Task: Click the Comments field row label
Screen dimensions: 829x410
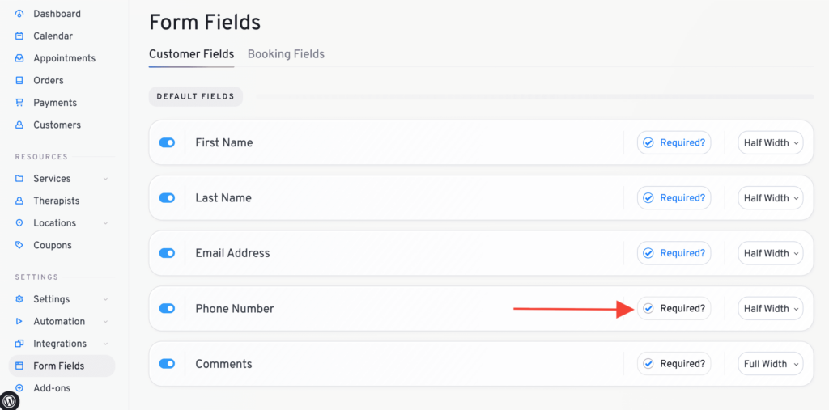Action: pos(223,364)
